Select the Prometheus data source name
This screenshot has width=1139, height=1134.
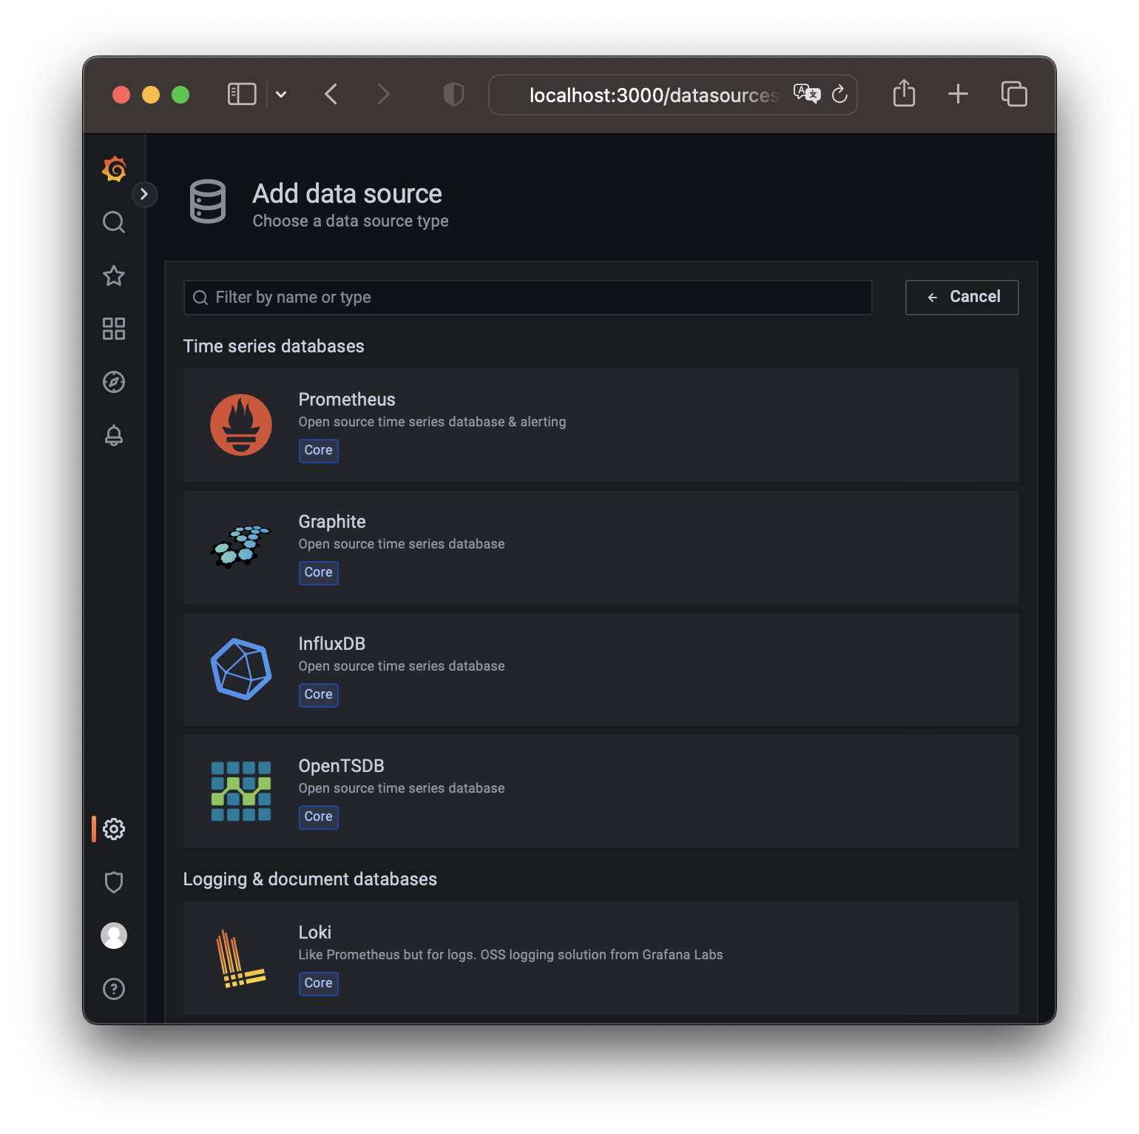tap(347, 400)
